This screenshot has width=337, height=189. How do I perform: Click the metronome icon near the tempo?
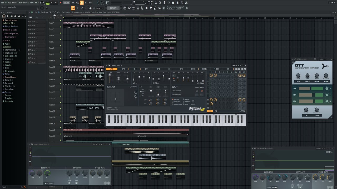[73, 3]
